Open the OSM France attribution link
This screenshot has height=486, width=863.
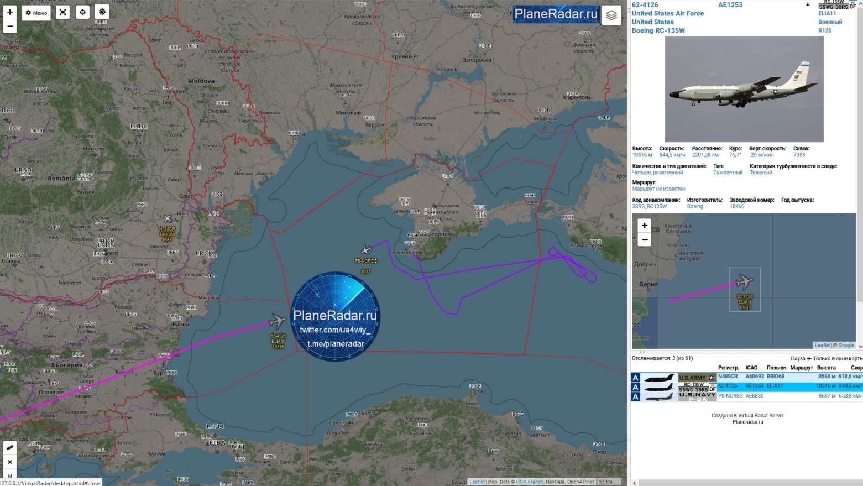[530, 482]
